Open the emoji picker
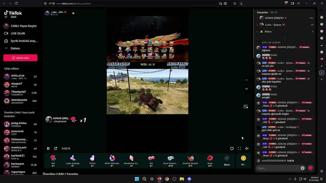 coord(302,168)
